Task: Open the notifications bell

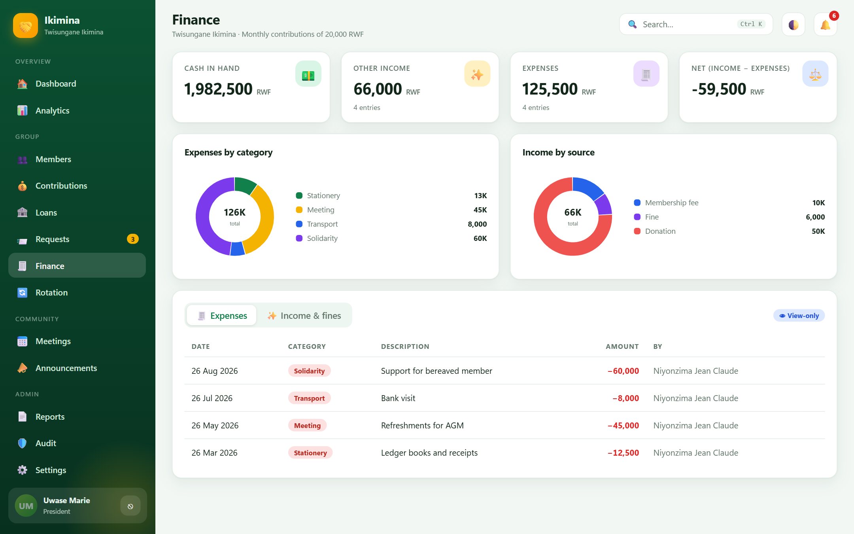Action: point(825,25)
